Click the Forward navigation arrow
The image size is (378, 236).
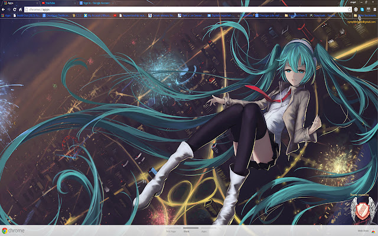[x=9, y=9]
